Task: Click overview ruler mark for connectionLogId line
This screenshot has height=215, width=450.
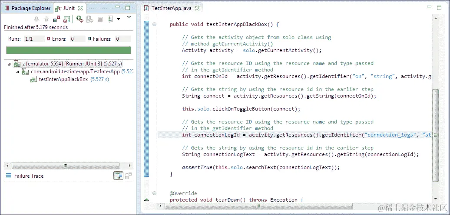Action: coord(435,135)
